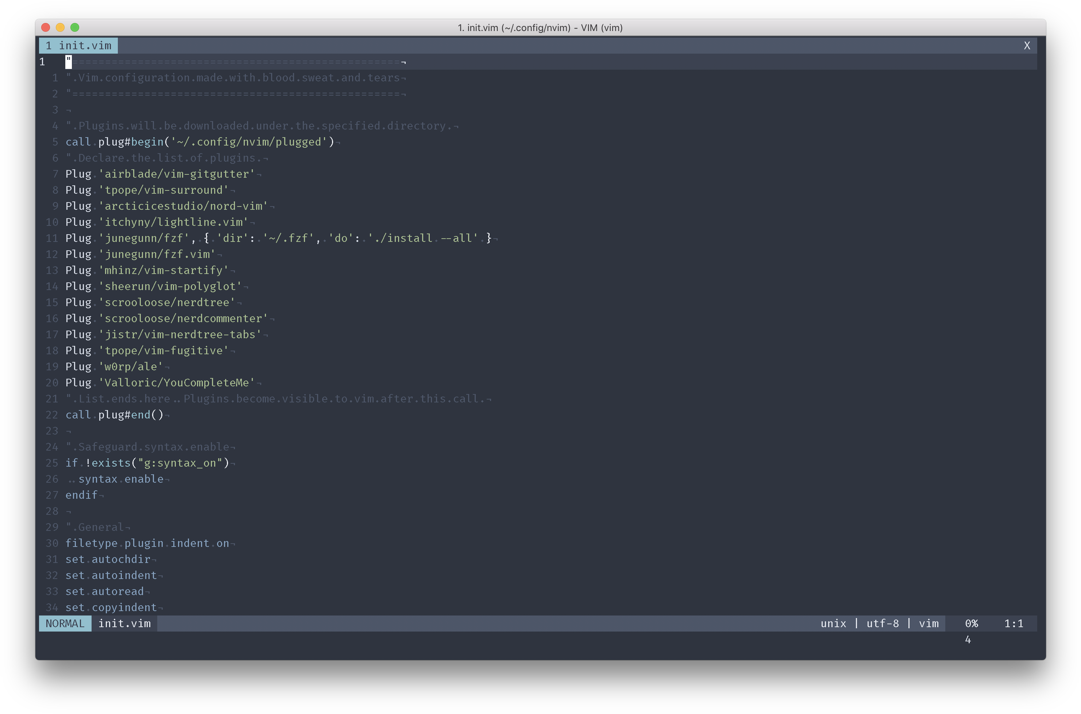1081x714 pixels.
Task: Click the NORMAL mode indicator
Action: 65,624
